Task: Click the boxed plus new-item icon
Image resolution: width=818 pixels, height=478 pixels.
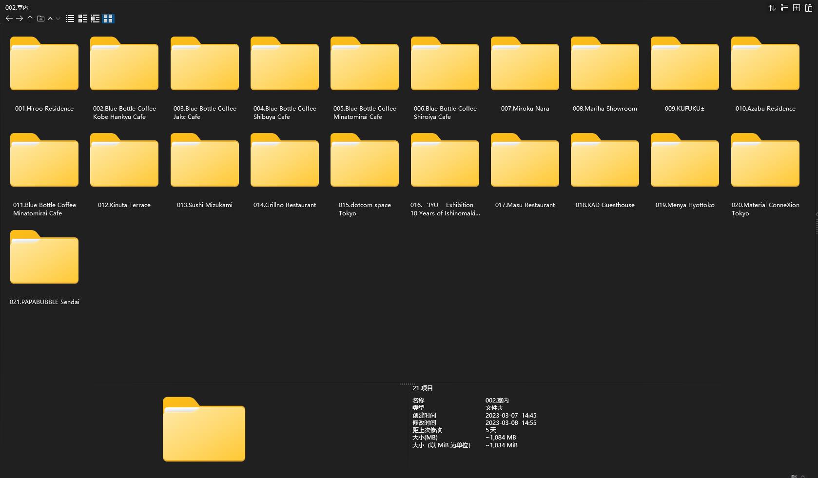Action: pyautogui.click(x=797, y=8)
